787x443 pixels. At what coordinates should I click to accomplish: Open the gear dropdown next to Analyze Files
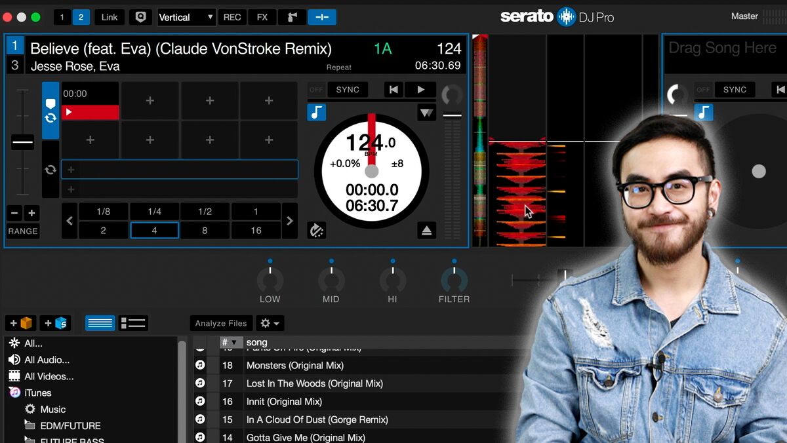click(270, 323)
